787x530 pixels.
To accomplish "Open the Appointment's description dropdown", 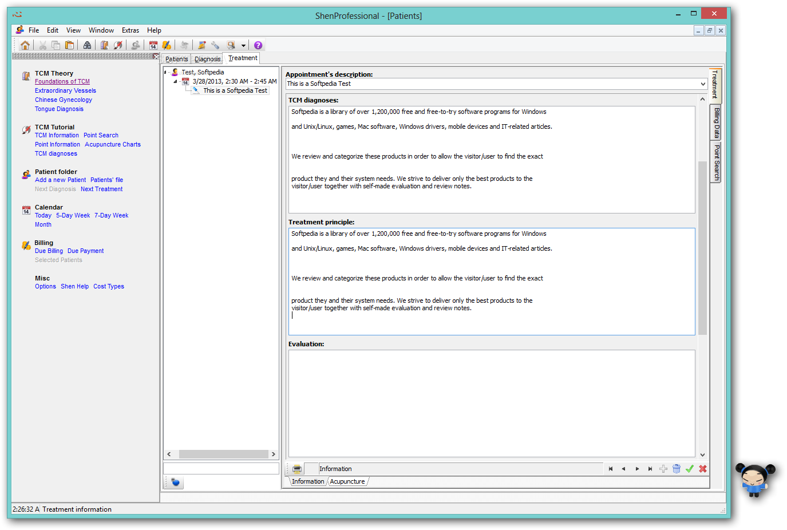I will tap(703, 84).
